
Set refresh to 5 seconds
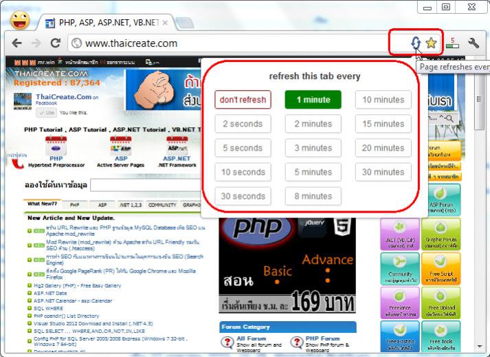[x=243, y=148]
